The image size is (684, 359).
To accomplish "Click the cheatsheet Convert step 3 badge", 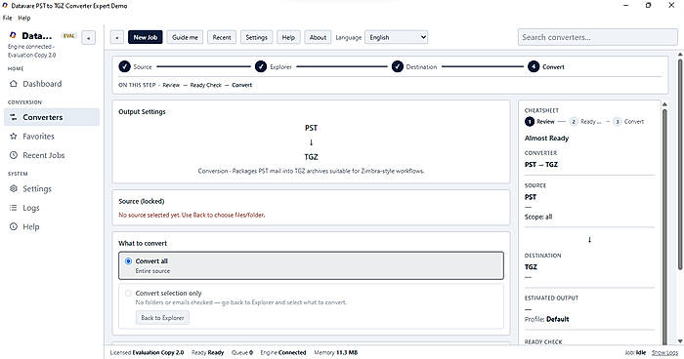I will (x=618, y=122).
